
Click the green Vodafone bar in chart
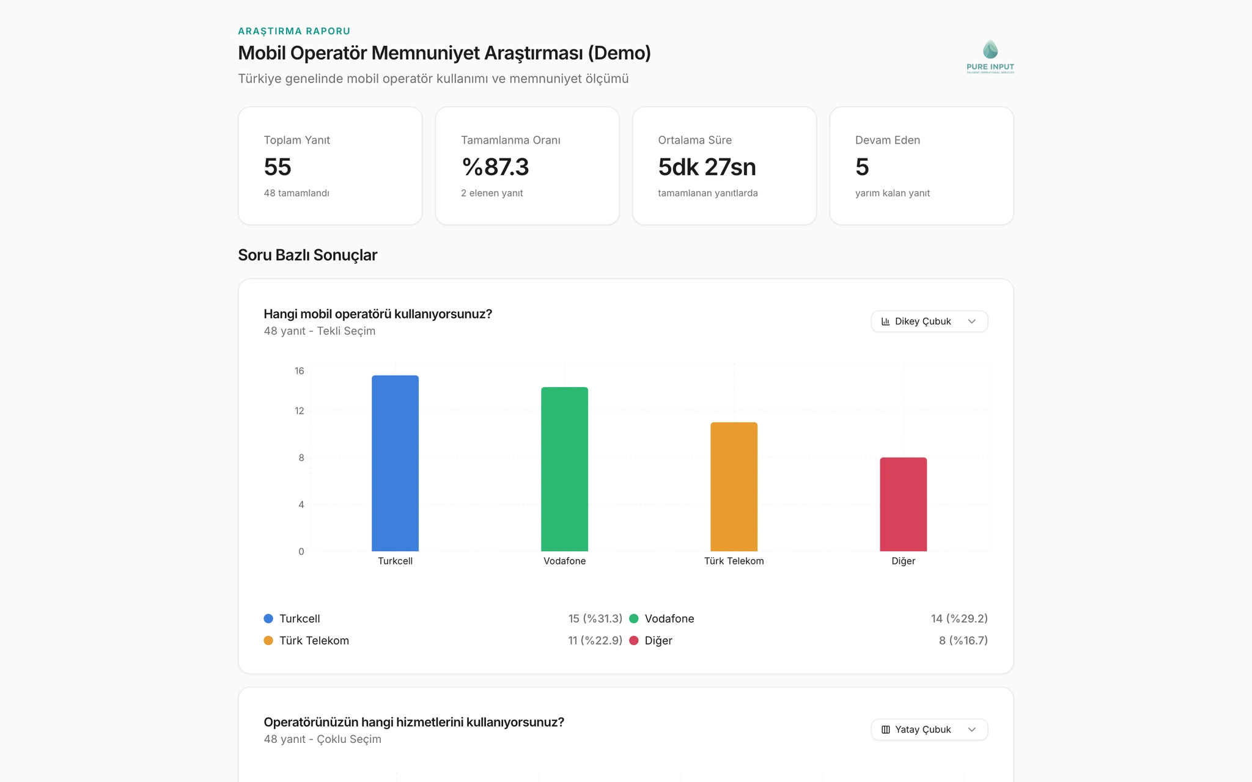(564, 469)
